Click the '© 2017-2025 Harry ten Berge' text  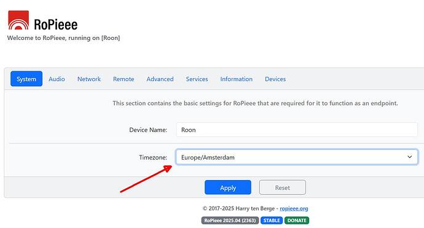[238, 208]
